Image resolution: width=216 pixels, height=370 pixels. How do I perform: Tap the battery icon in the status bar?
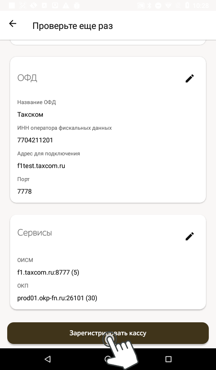(x=187, y=5)
